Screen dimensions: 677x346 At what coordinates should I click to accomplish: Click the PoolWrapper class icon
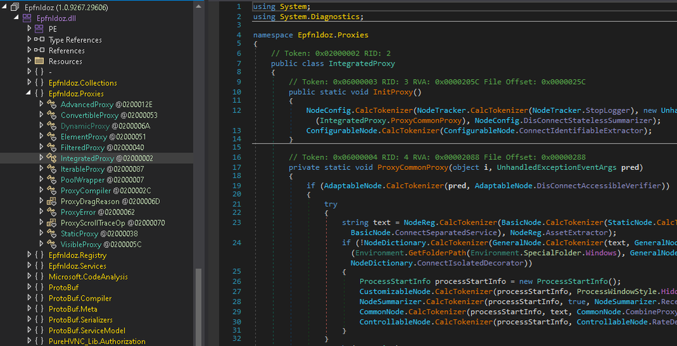tap(52, 179)
